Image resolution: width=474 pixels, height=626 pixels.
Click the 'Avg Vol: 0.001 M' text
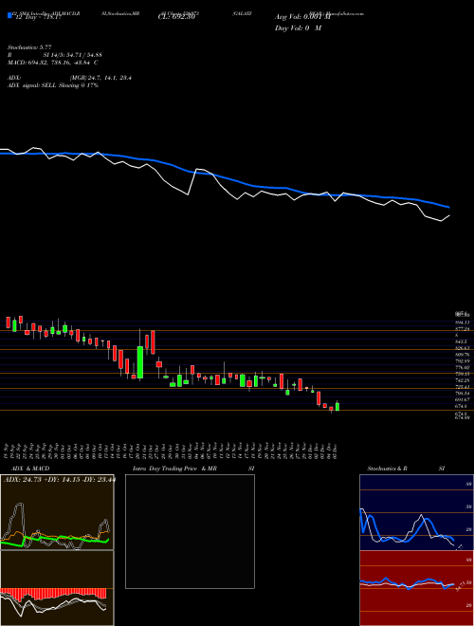302,17
